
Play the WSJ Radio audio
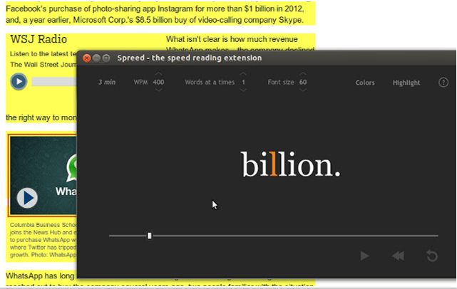(x=19, y=81)
